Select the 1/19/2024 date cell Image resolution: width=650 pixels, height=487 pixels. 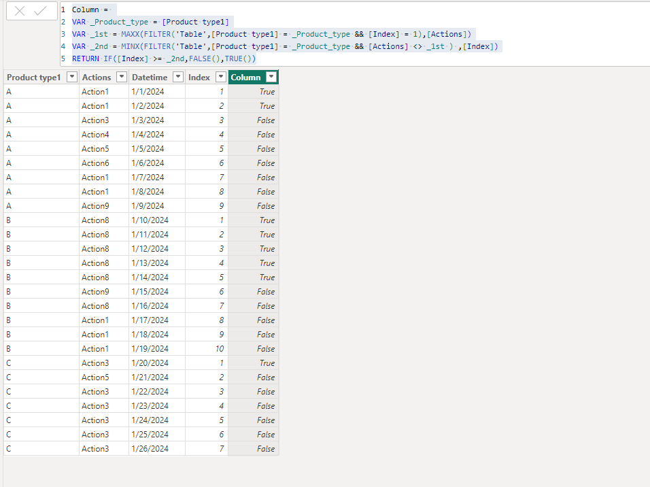click(157, 349)
